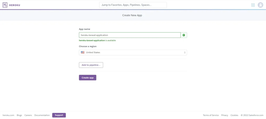Open the Careers footer link

[x=28, y=115]
